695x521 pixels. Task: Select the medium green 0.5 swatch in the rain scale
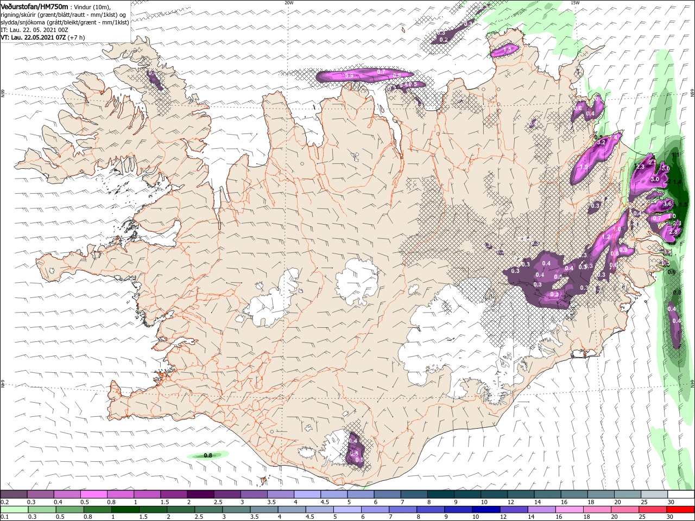(70, 509)
